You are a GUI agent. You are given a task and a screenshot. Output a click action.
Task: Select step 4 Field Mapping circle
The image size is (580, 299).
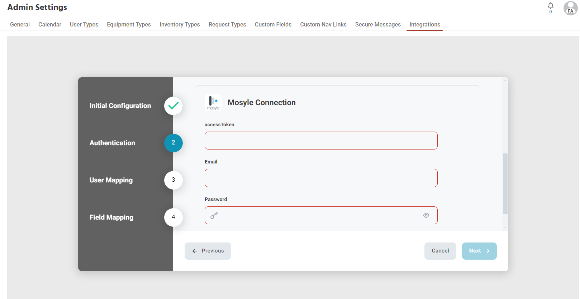(173, 217)
